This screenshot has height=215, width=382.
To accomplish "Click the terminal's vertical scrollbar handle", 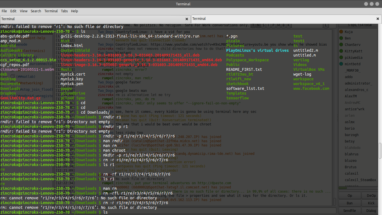I will tap(380, 151).
